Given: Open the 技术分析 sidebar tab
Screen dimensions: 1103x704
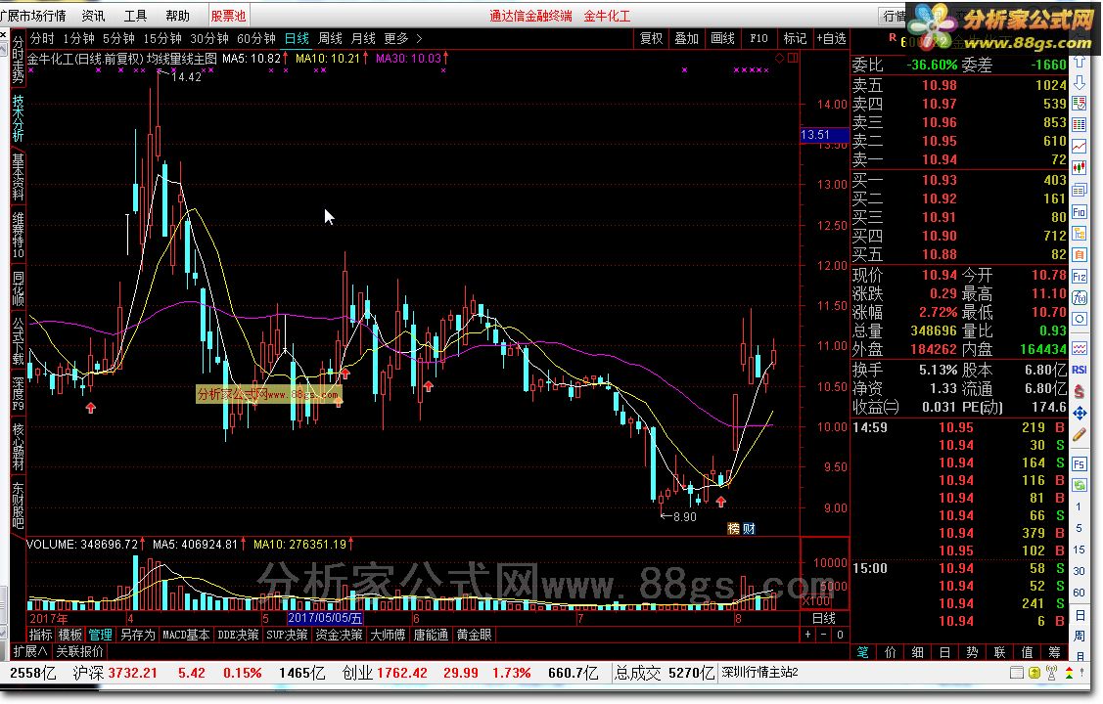Looking at the screenshot, I should pos(18,118).
